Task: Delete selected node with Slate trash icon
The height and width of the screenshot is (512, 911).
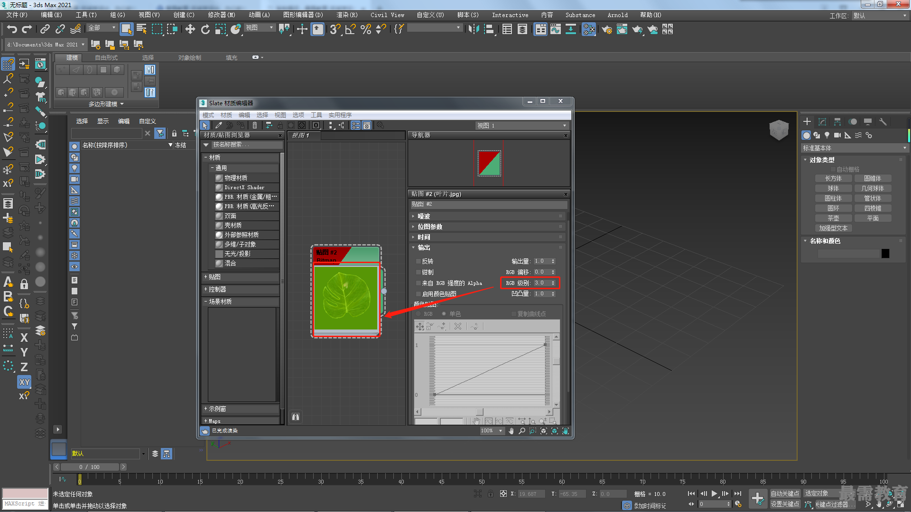Action: coord(255,125)
